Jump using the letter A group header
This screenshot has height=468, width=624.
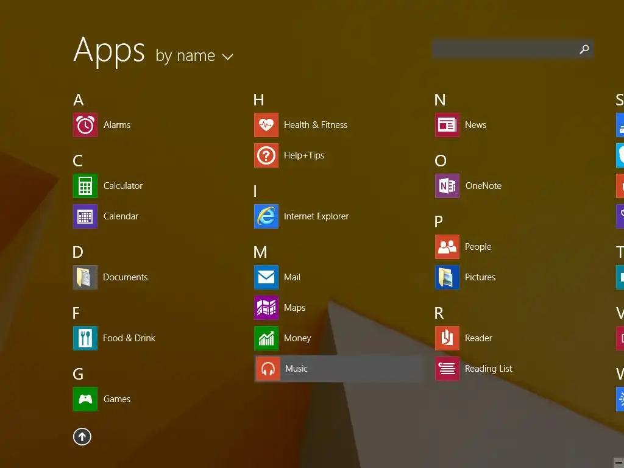coord(79,100)
